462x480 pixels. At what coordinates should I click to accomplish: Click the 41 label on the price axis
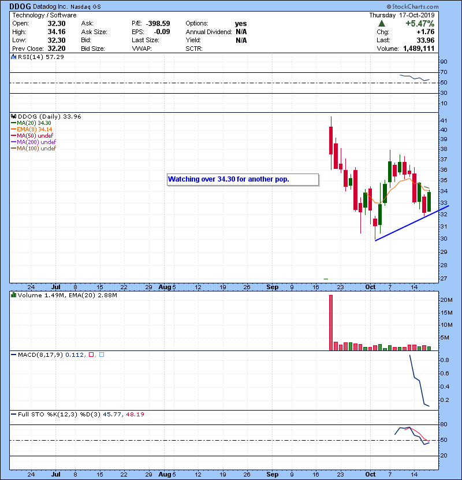(444, 120)
